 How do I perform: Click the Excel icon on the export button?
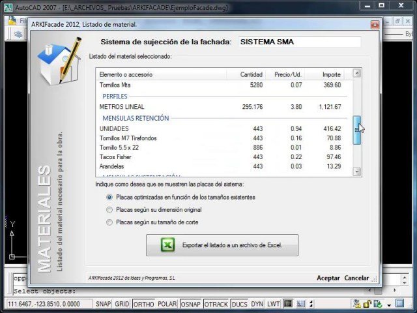point(168,245)
